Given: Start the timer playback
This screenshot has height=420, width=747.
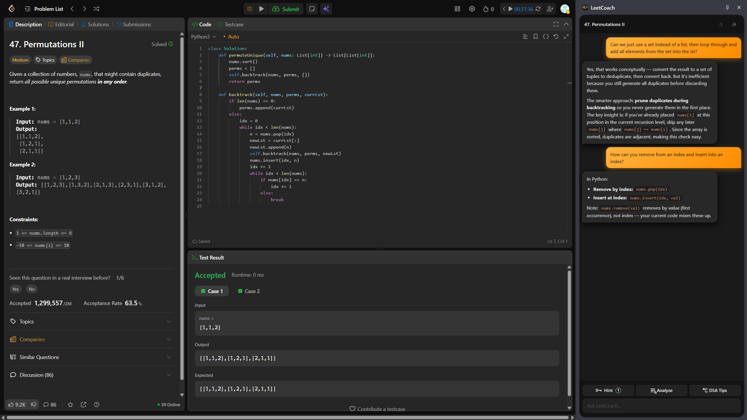Looking at the screenshot, I should pos(510,9).
